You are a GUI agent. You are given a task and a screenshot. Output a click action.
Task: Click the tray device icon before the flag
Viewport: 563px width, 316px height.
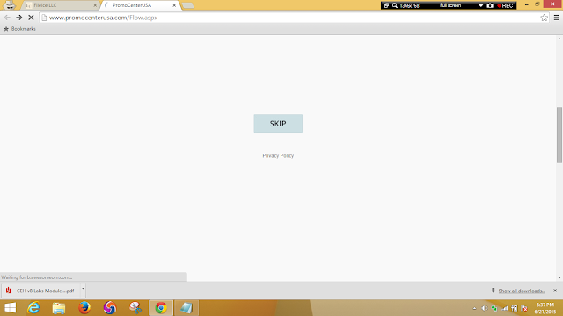[514, 308]
